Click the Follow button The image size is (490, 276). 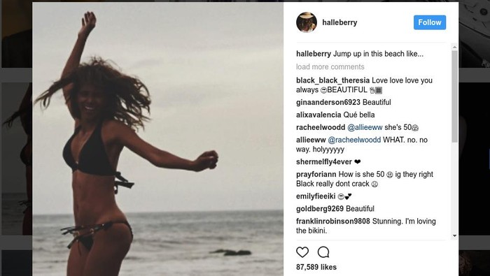click(x=430, y=22)
